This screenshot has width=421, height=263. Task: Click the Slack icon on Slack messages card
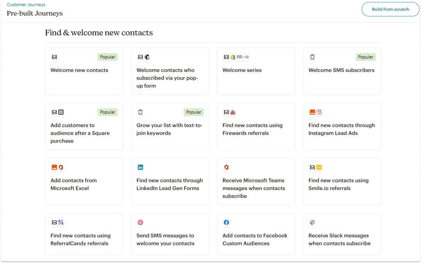pos(312,222)
